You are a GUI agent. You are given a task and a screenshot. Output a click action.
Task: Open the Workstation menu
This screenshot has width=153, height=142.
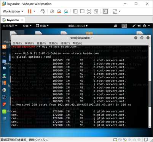(x=13, y=11)
